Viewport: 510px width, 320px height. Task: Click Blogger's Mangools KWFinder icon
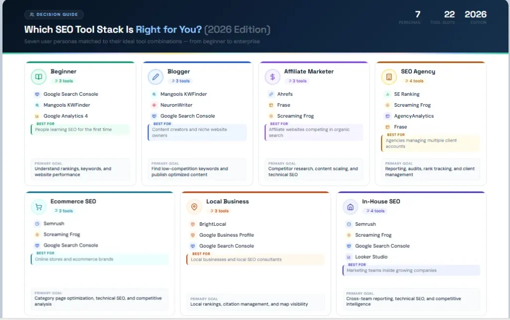tap(154, 94)
